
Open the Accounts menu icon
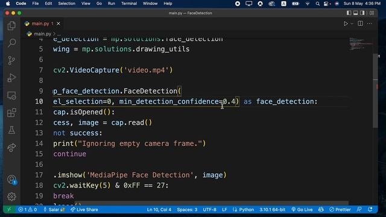11,180
